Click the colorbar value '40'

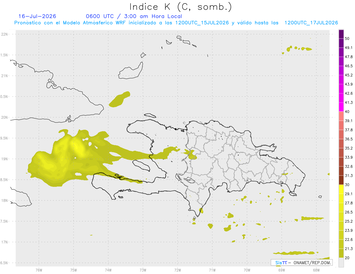coord(347,112)
